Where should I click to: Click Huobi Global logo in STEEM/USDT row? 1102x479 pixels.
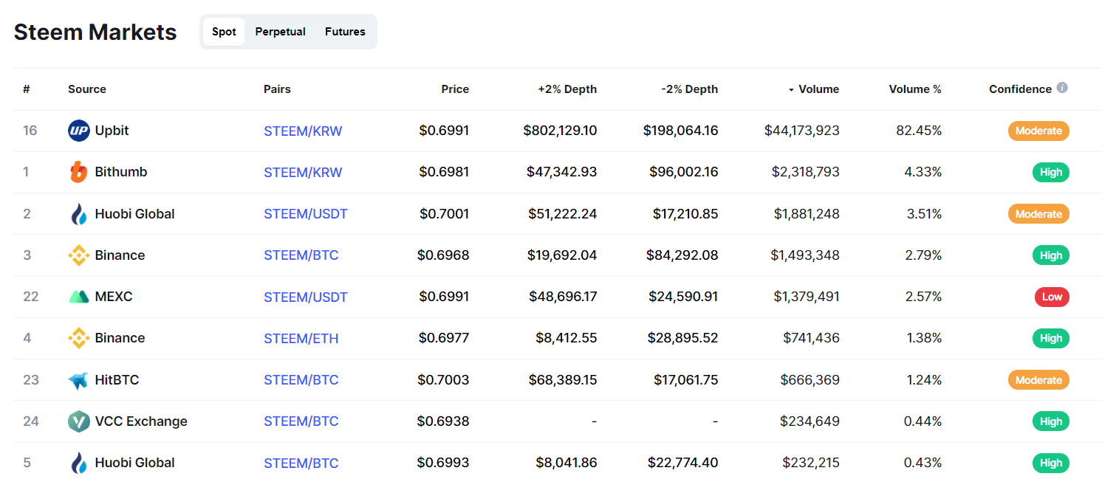[x=78, y=214]
